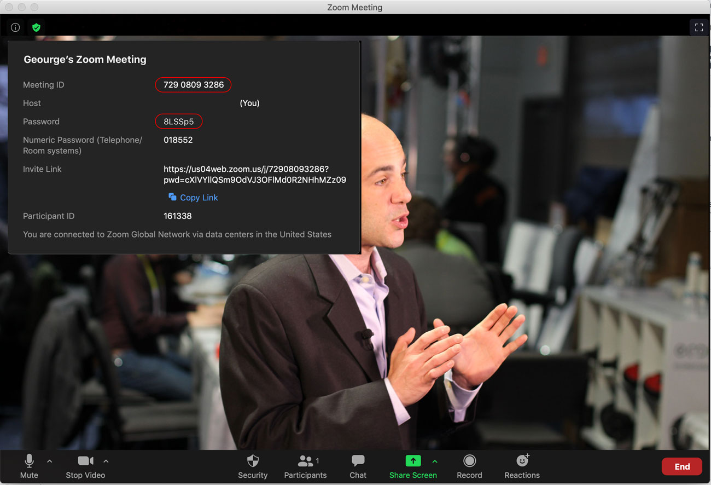Click the numeric password 018552
711x485 pixels.
[x=178, y=140]
